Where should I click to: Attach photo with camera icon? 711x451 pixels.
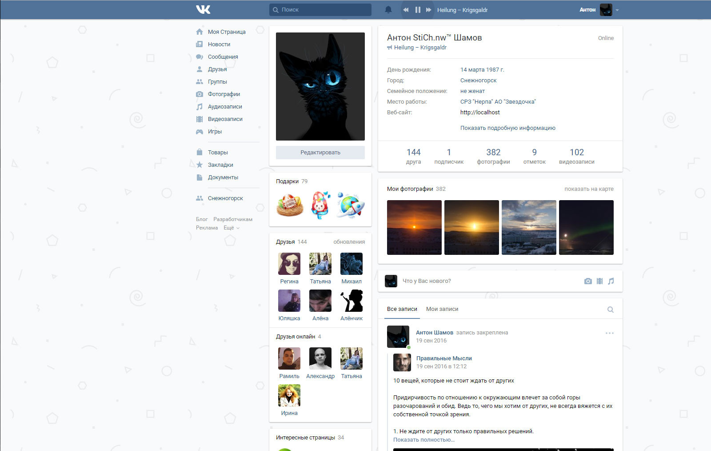pyautogui.click(x=588, y=281)
